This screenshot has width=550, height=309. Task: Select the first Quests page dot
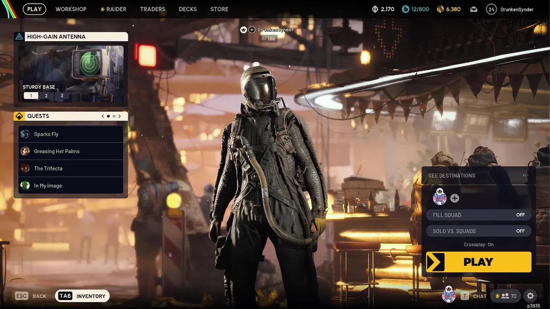pyautogui.click(x=108, y=116)
